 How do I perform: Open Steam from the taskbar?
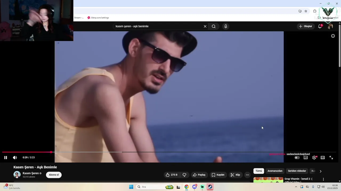pos(210,187)
